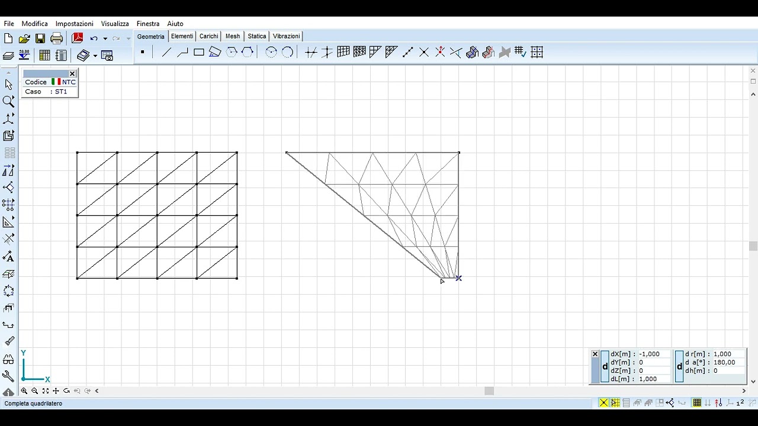Toggle the relative coordinates d button beside dX

tap(605, 367)
